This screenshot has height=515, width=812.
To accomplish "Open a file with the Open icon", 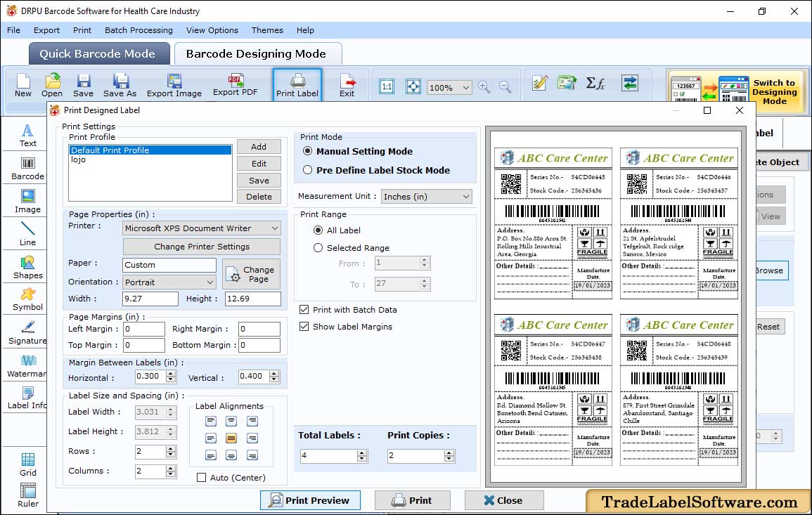I will pos(52,86).
